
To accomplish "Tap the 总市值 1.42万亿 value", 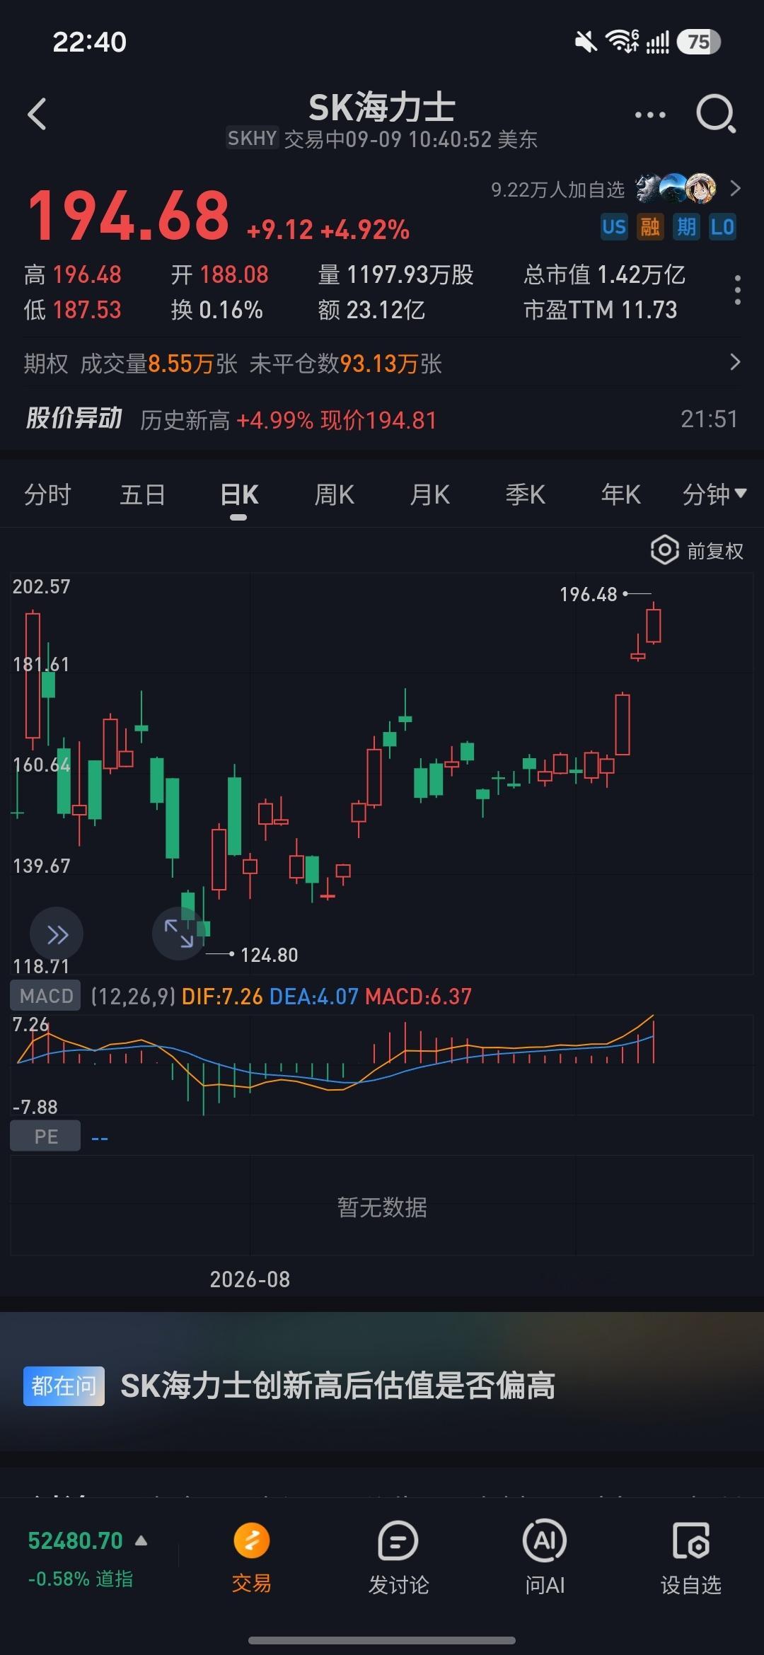I will coord(605,274).
